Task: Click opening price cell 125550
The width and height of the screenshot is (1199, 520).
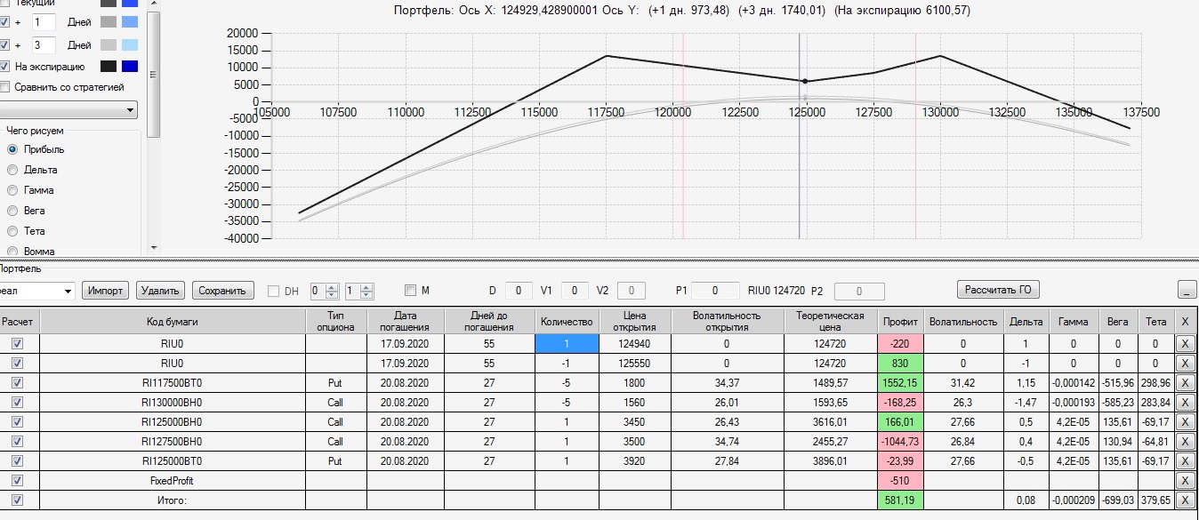Action: (633, 363)
